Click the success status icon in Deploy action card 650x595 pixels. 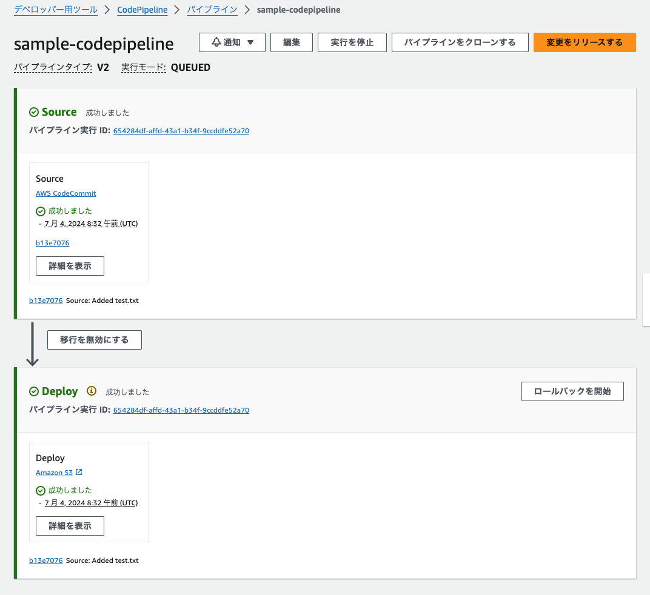click(41, 490)
